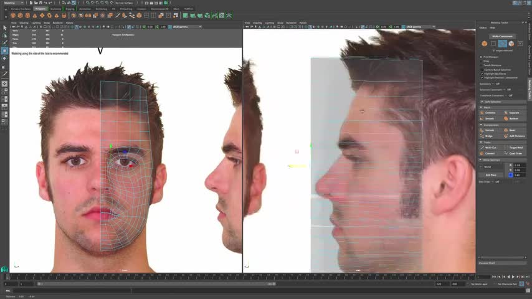Choose the Paint Selection tool in toolbox
Image resolution: width=532 pixels, height=299 pixels.
click(4, 43)
